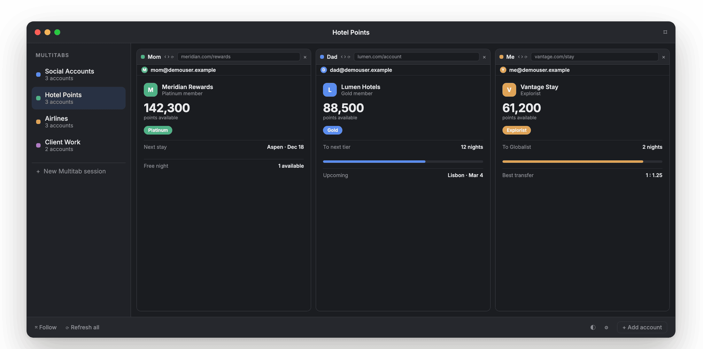Go back in the Dad pane
Image resolution: width=703 pixels, height=349 pixels.
pyautogui.click(x=342, y=57)
